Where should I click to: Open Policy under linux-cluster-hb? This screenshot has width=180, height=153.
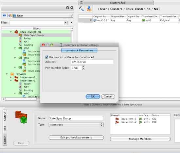(27, 38)
